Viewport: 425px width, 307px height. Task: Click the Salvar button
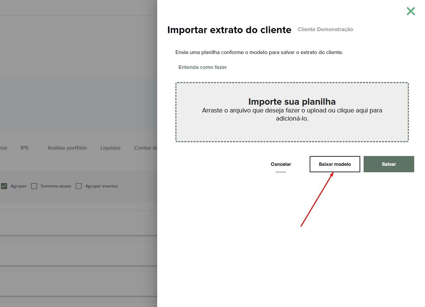[x=389, y=164]
